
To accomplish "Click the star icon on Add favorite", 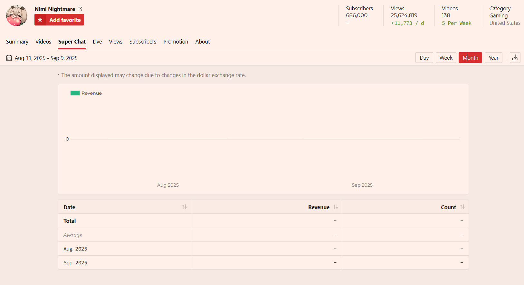I will (40, 20).
